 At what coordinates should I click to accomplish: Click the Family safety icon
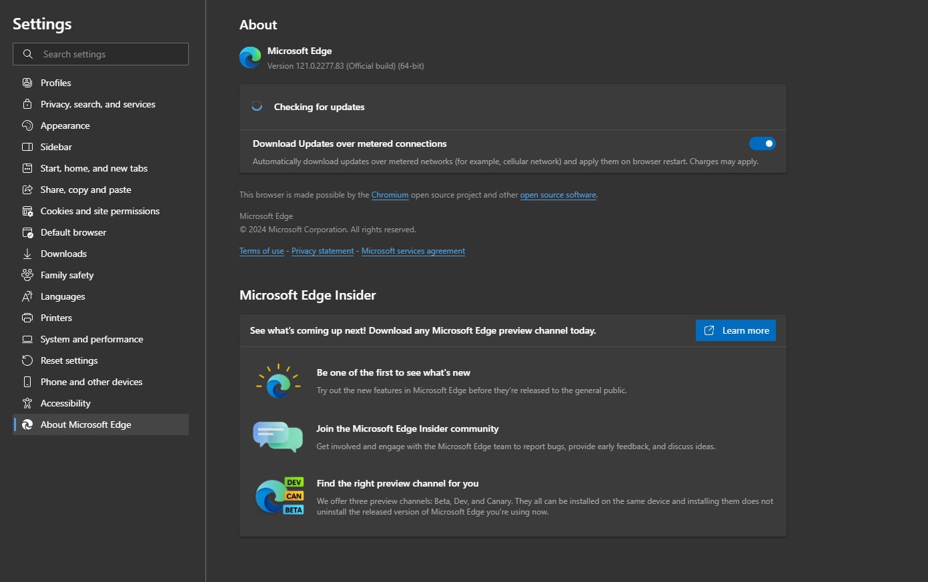27,275
